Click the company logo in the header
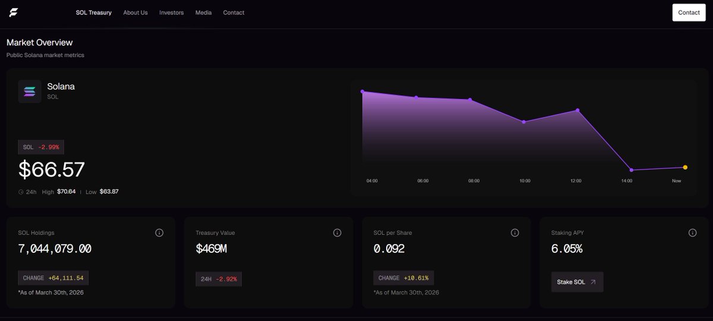Image resolution: width=713 pixels, height=321 pixels. [x=14, y=12]
